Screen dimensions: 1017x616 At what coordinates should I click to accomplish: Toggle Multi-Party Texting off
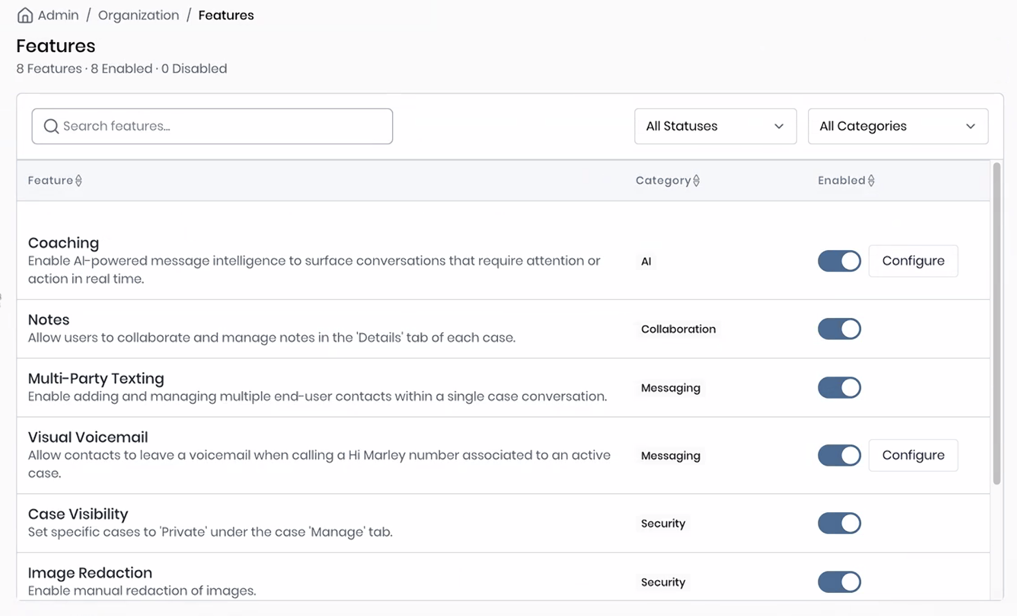point(839,388)
